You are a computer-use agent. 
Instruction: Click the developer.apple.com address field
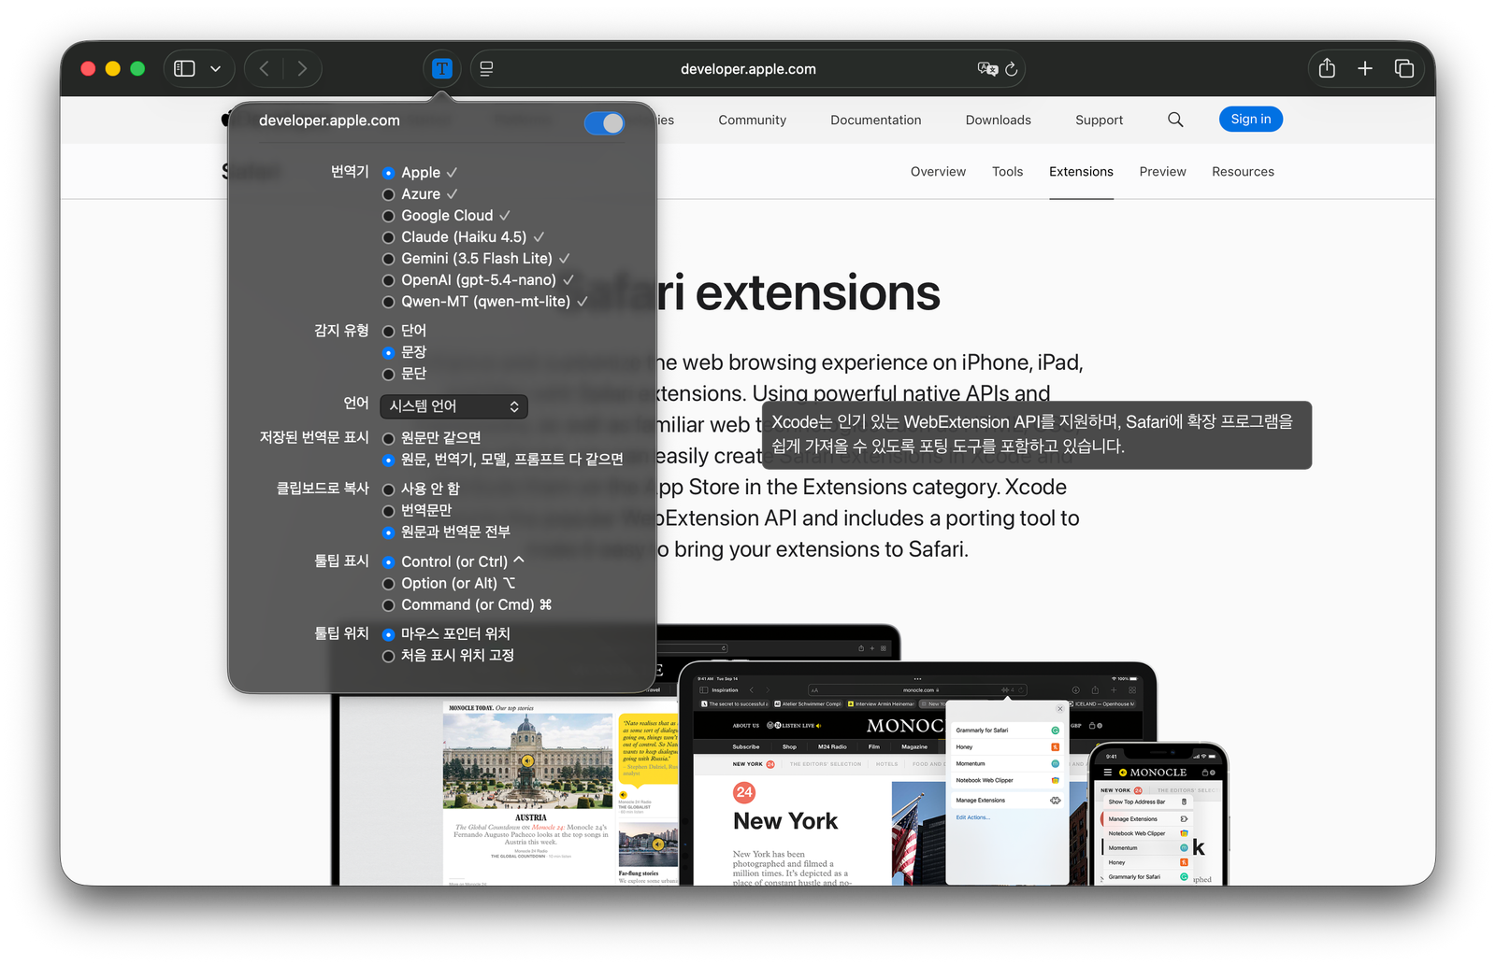coord(748,69)
